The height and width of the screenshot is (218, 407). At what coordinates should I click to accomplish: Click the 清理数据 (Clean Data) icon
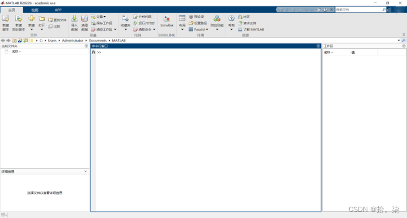pos(84,18)
